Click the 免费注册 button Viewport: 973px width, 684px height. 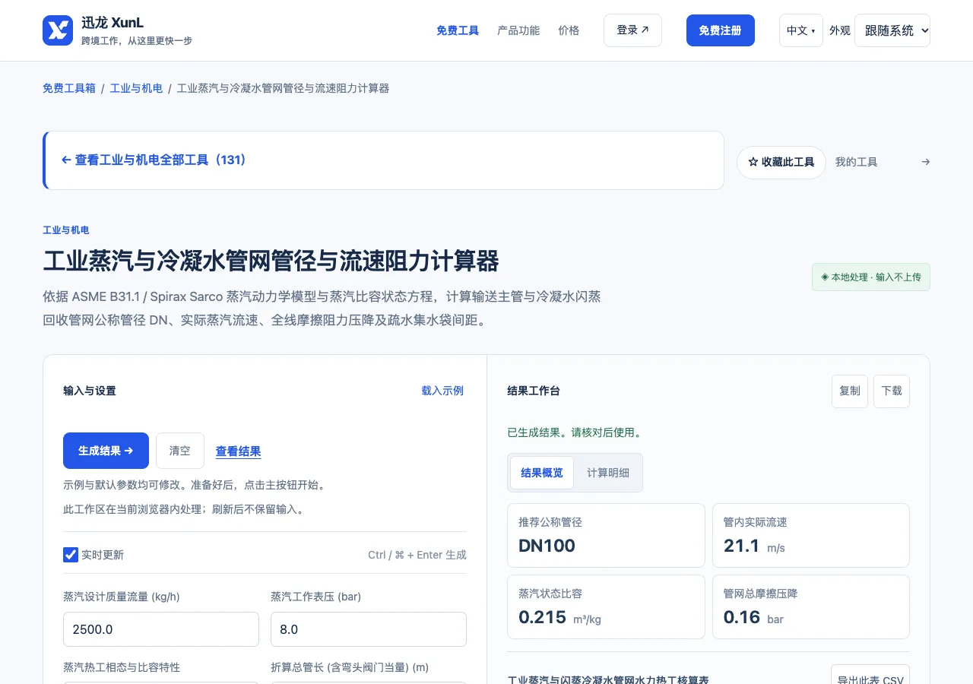(x=721, y=30)
